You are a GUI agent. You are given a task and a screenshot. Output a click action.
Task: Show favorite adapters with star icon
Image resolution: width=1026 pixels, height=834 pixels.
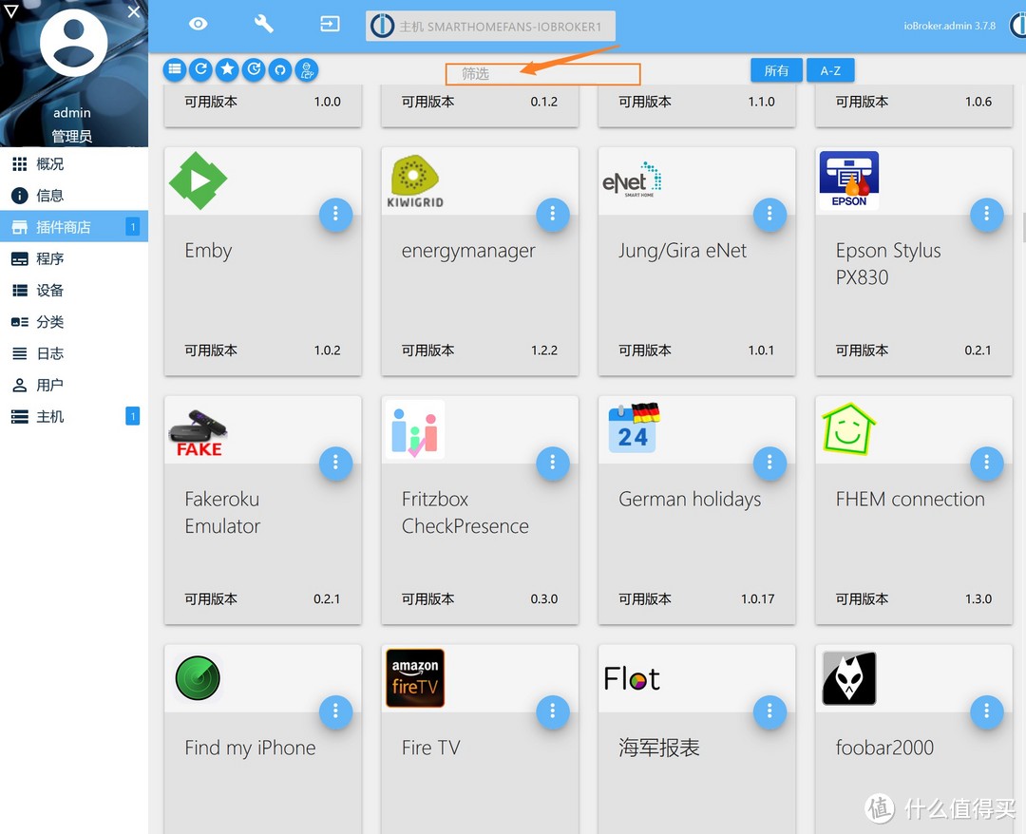(227, 69)
